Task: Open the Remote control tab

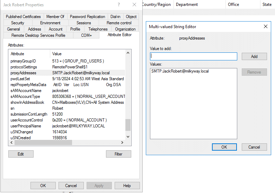Action: [119, 23]
